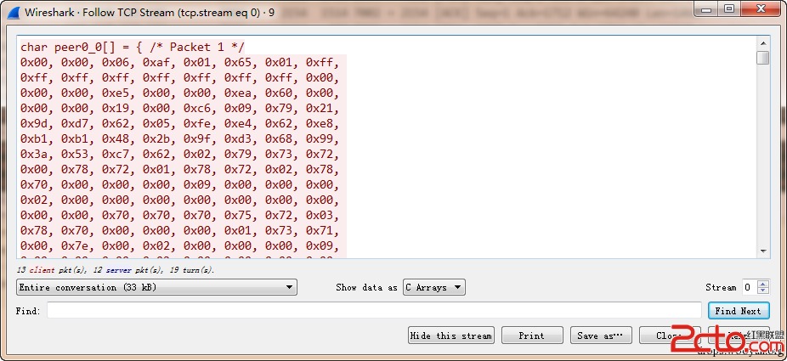Print the stream contents
This screenshot has height=361, width=787.
(532, 336)
